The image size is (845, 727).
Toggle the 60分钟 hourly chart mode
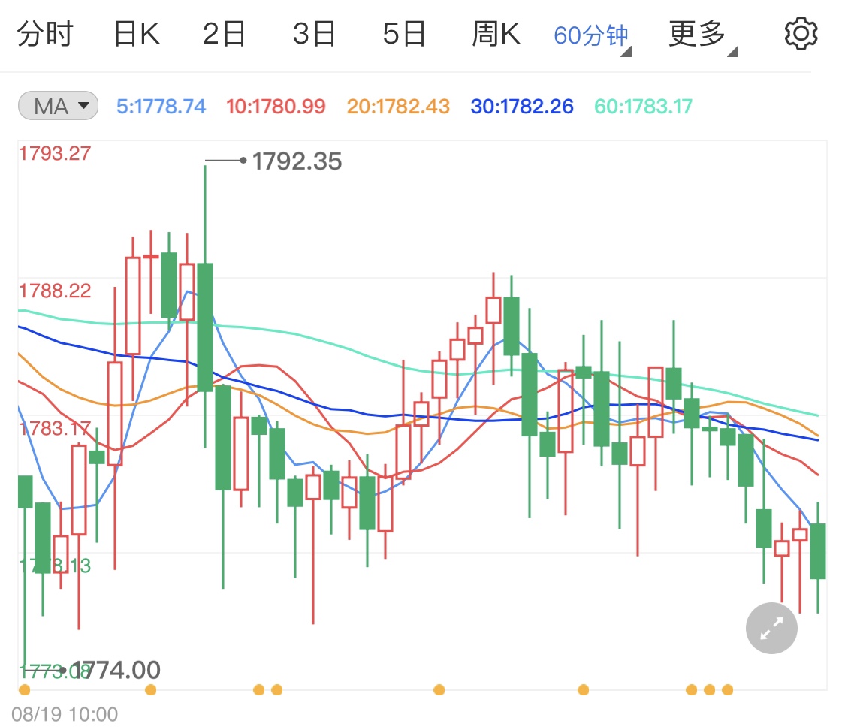pyautogui.click(x=590, y=32)
